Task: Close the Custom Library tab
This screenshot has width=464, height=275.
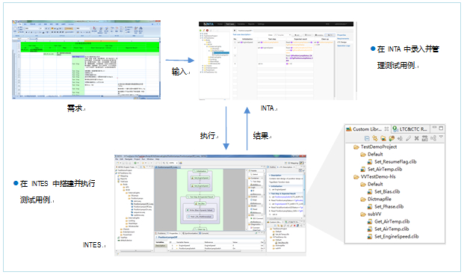Action: (x=386, y=129)
